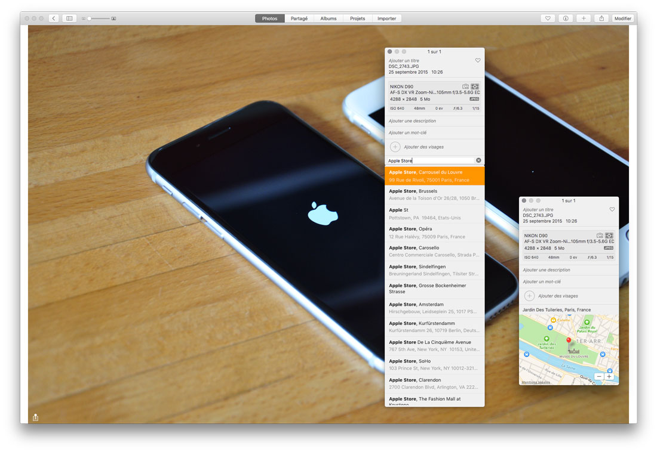Zoom out the map with the minus button
The width and height of the screenshot is (657, 452).
[x=599, y=377]
